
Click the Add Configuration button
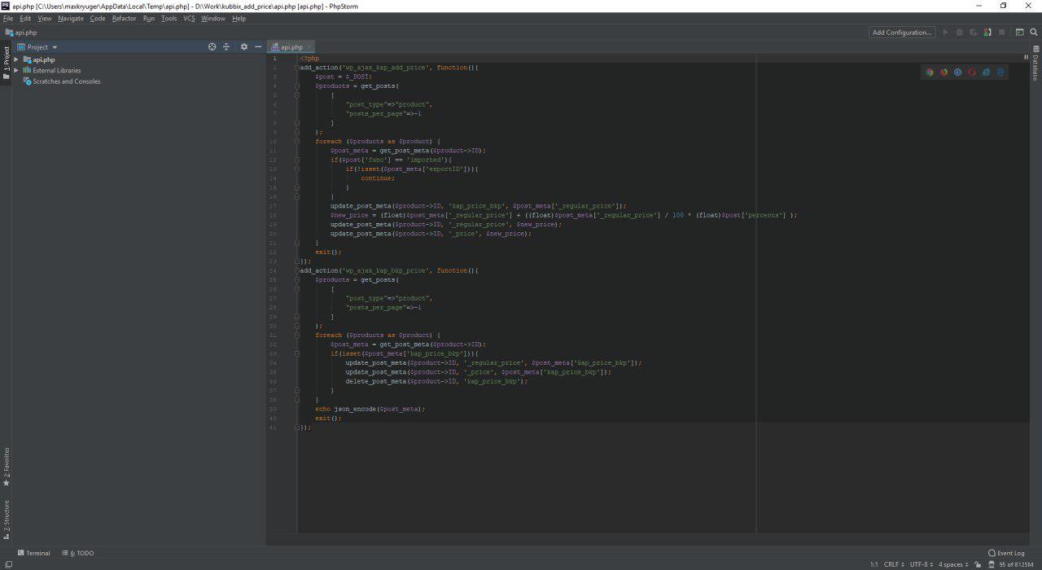(901, 33)
